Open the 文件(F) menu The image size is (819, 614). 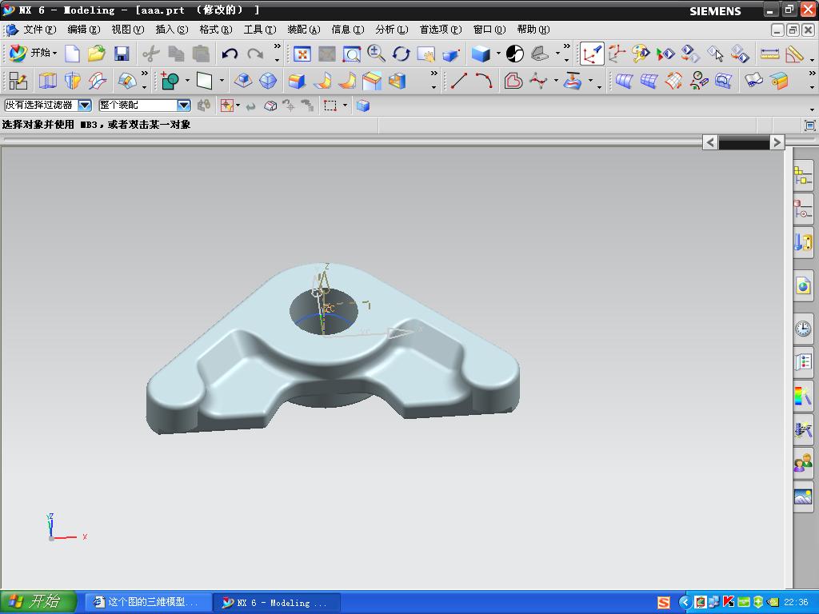[38, 30]
